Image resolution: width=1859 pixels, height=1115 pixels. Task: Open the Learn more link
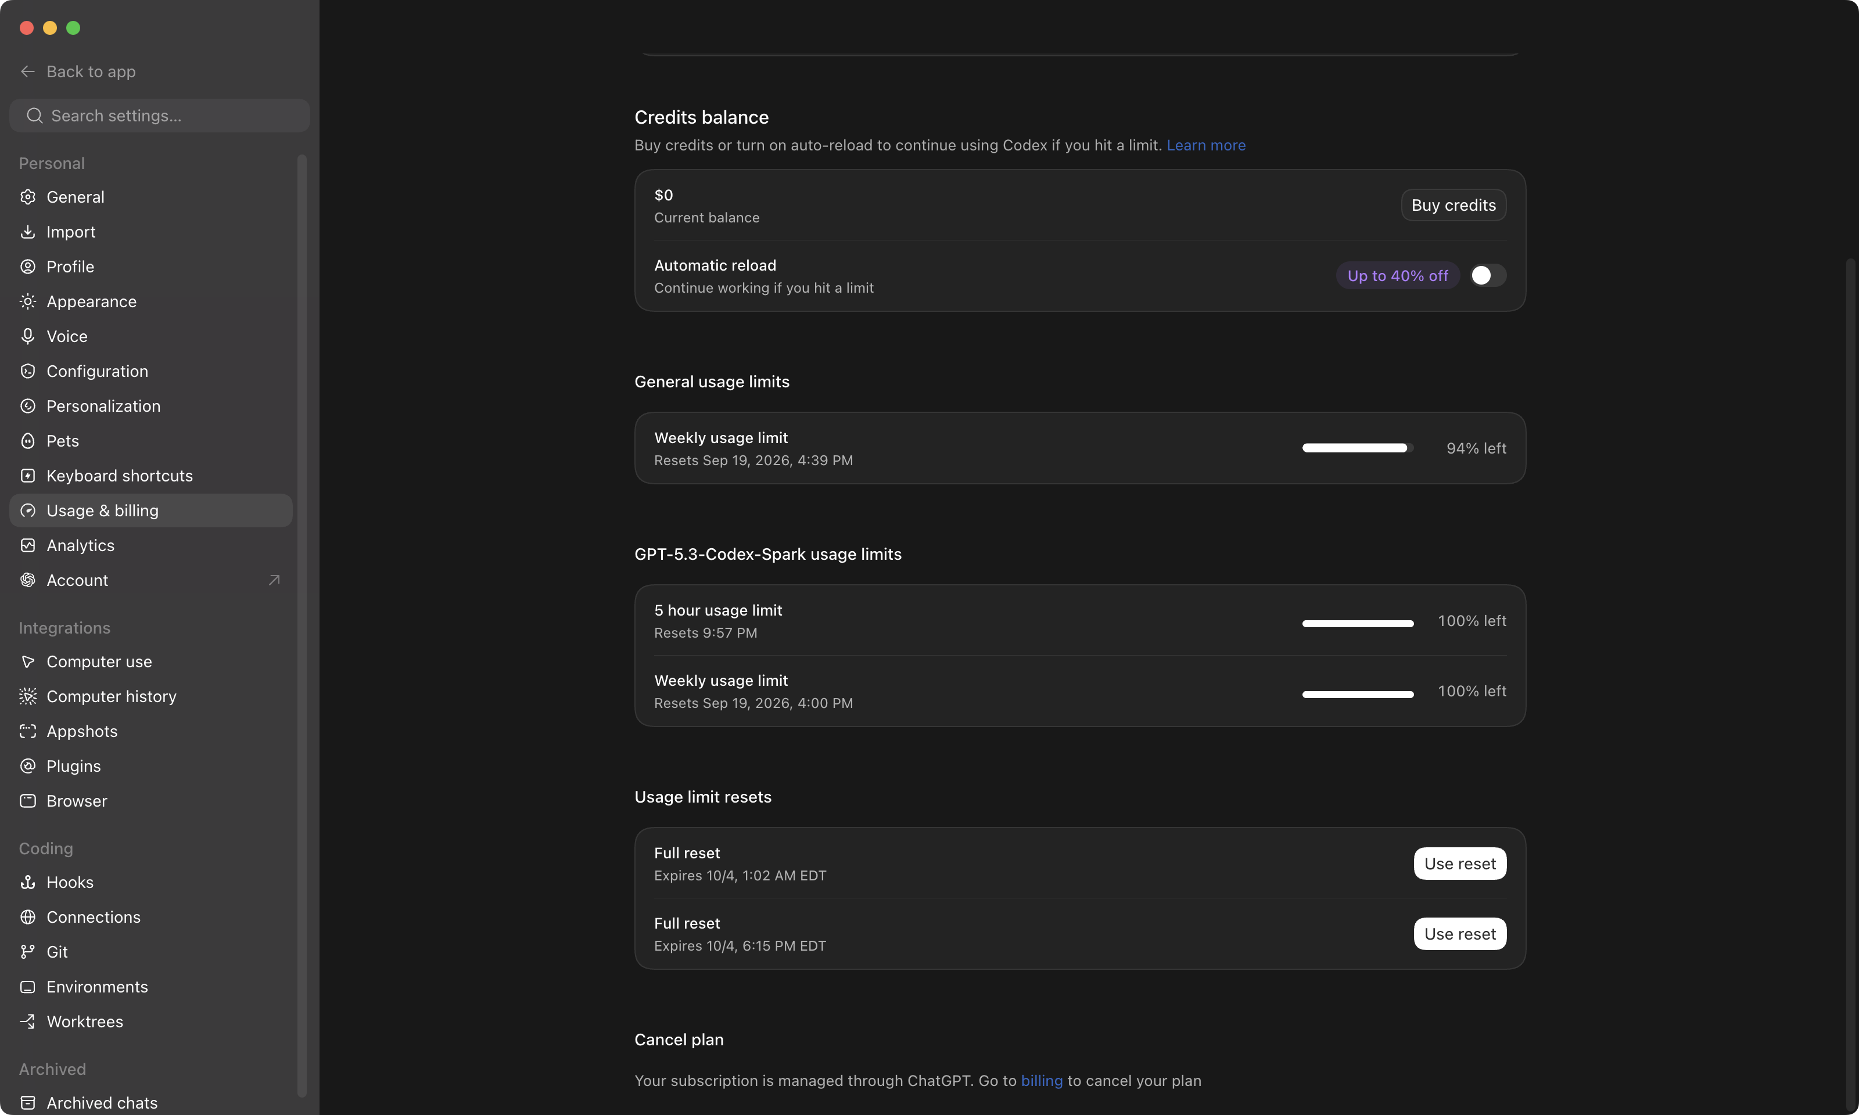tap(1206, 145)
